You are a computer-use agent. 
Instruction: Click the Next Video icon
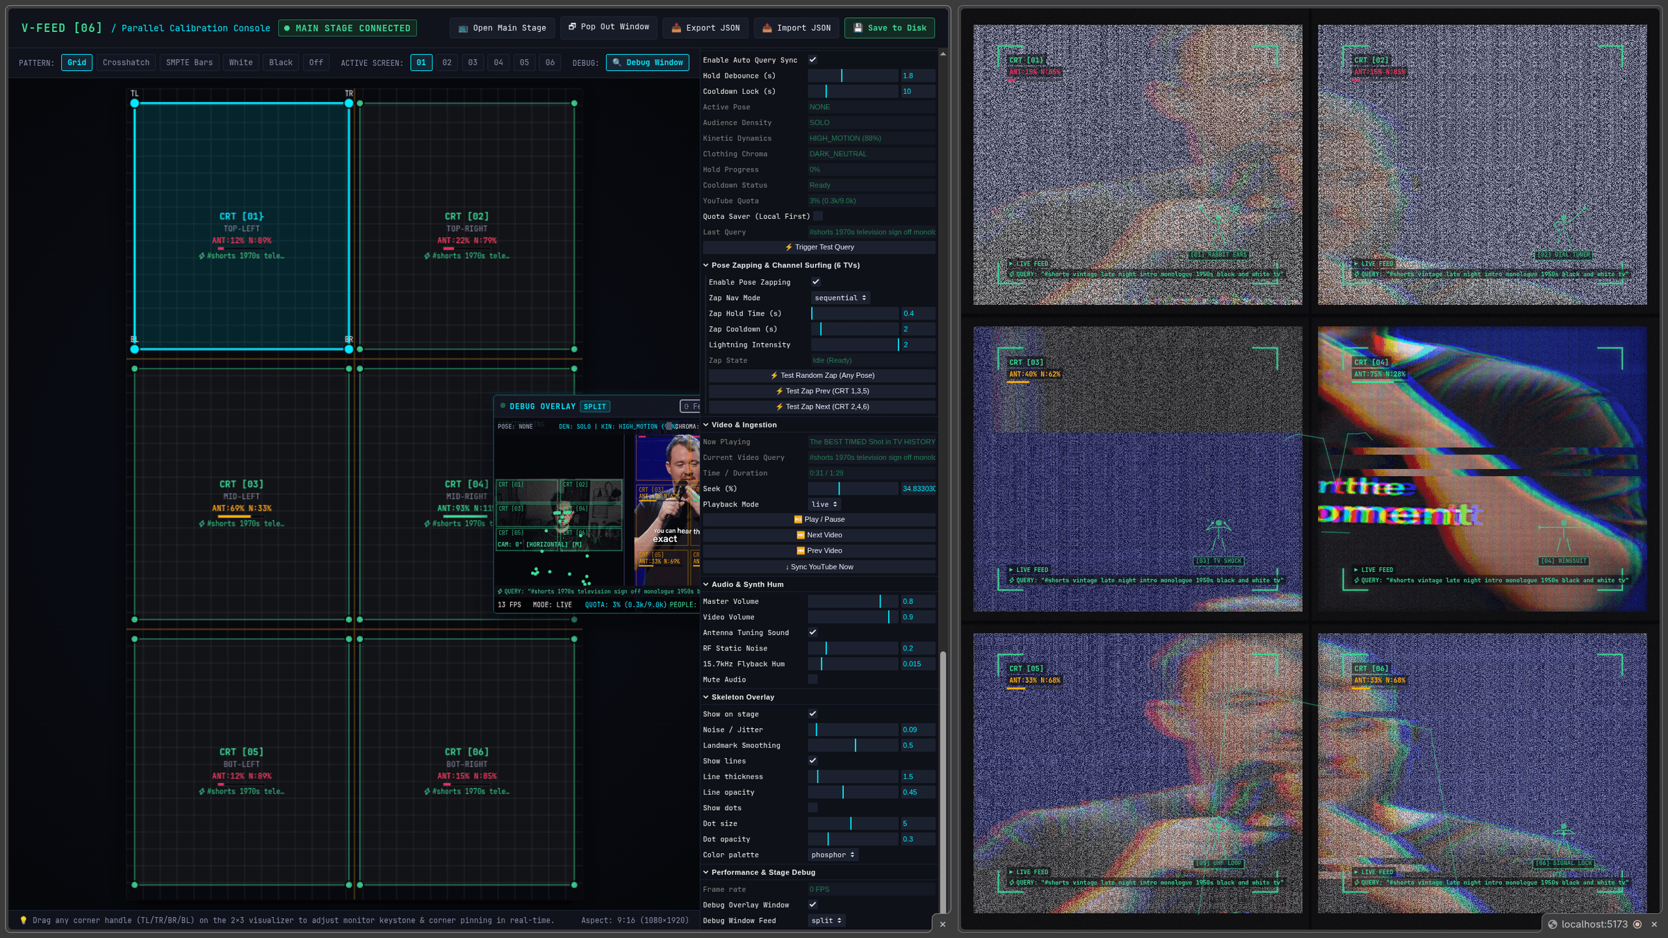click(x=801, y=535)
